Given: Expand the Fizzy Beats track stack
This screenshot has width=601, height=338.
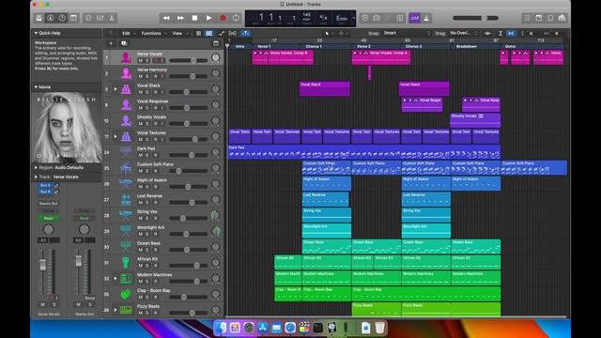Looking at the screenshot, I should click(x=116, y=310).
